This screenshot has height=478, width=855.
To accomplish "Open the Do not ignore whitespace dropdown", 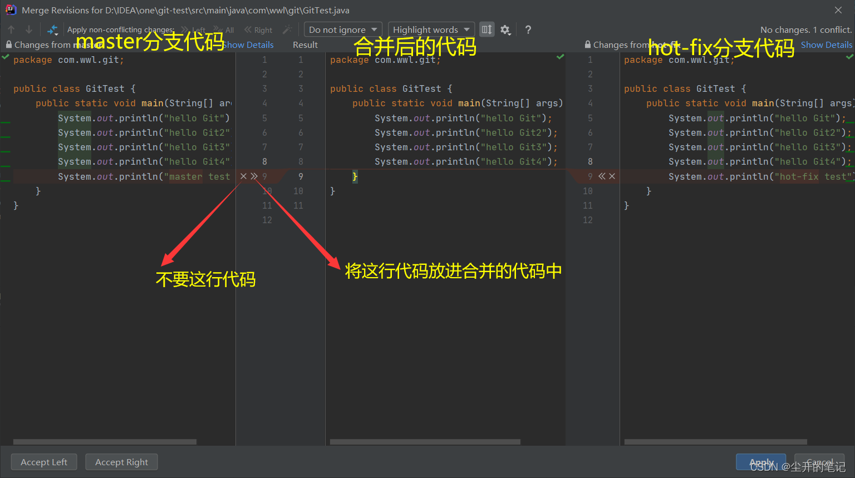I will point(341,29).
